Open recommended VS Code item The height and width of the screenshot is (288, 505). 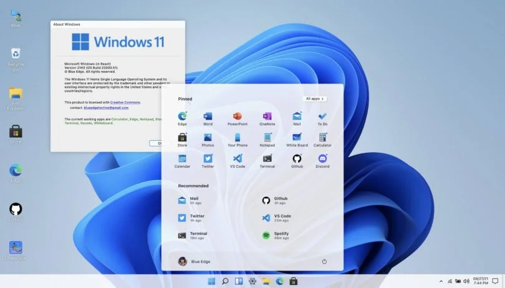click(x=276, y=218)
